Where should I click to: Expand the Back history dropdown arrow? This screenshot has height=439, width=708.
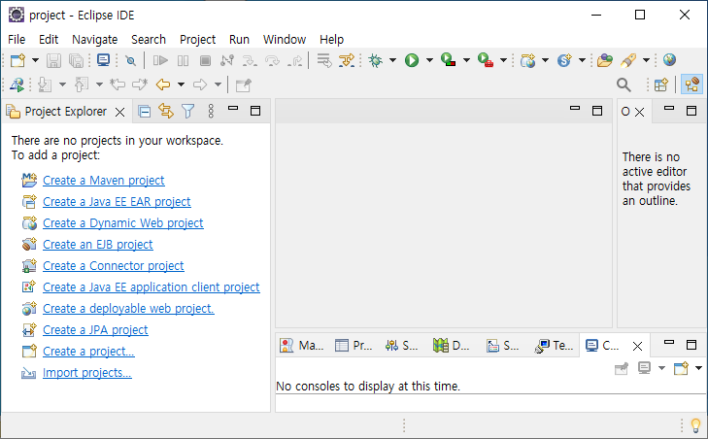click(x=181, y=84)
